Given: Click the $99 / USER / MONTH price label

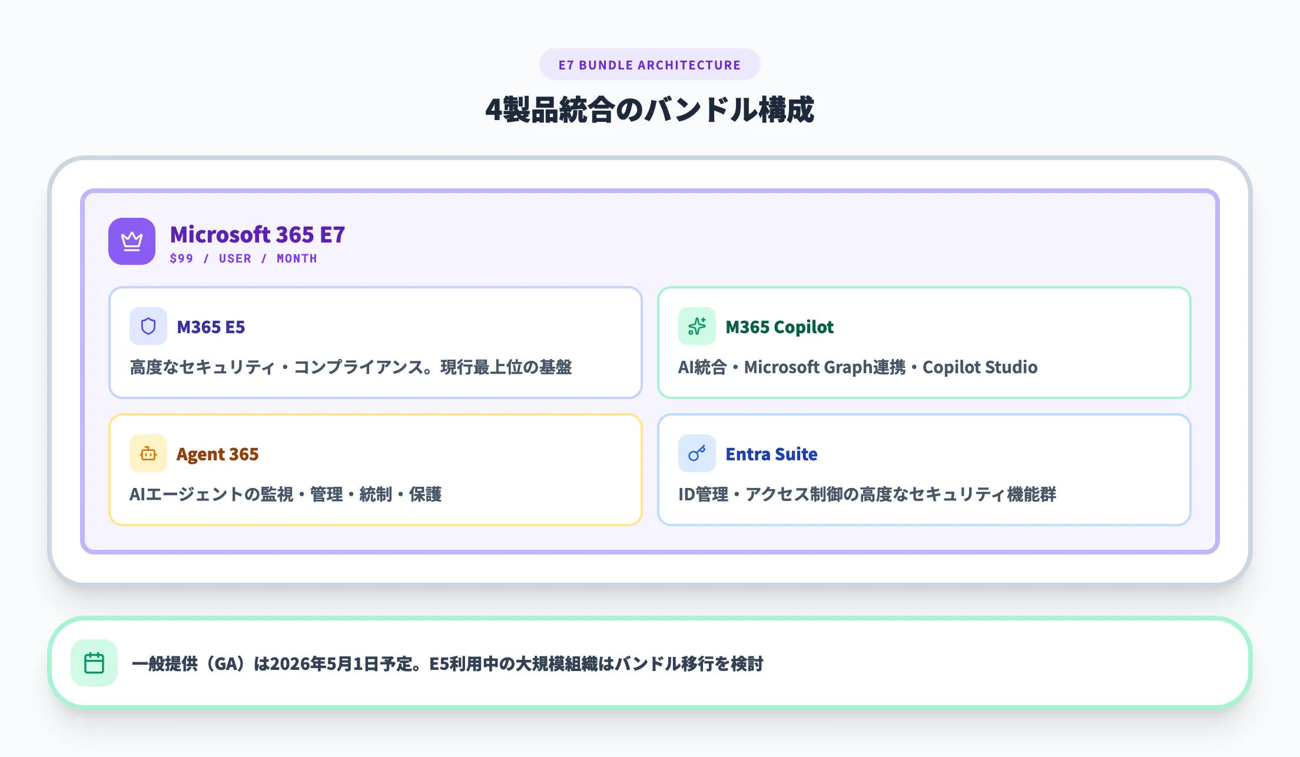Looking at the screenshot, I should pyautogui.click(x=243, y=258).
